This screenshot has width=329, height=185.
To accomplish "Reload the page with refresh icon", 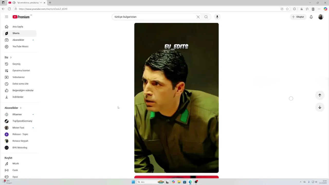I will click(9, 9).
